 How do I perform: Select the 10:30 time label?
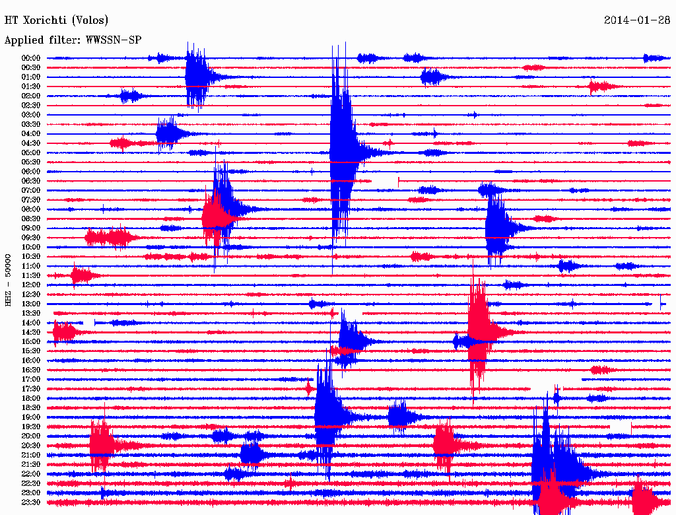pyautogui.click(x=31, y=257)
